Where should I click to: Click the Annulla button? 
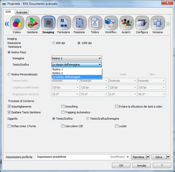141,166
